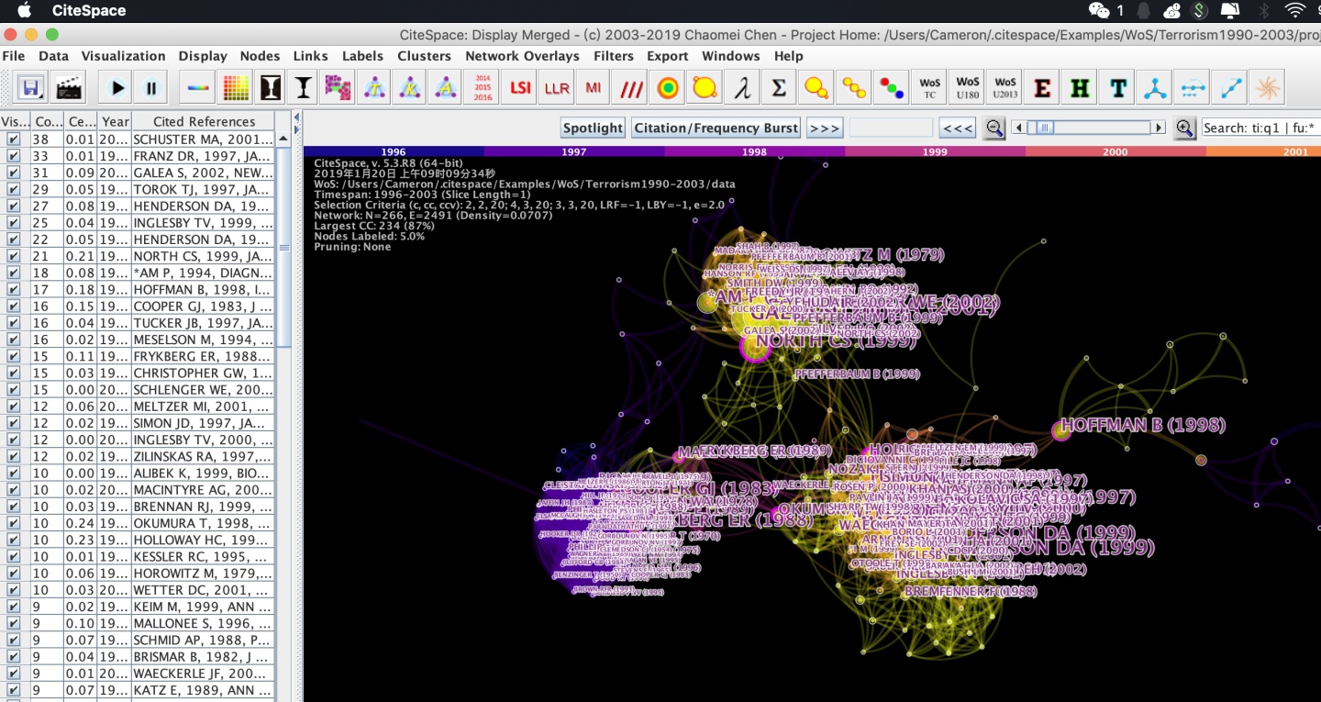This screenshot has width=1321, height=702.
Task: Click the yellow circle node icon
Action: [x=705, y=88]
